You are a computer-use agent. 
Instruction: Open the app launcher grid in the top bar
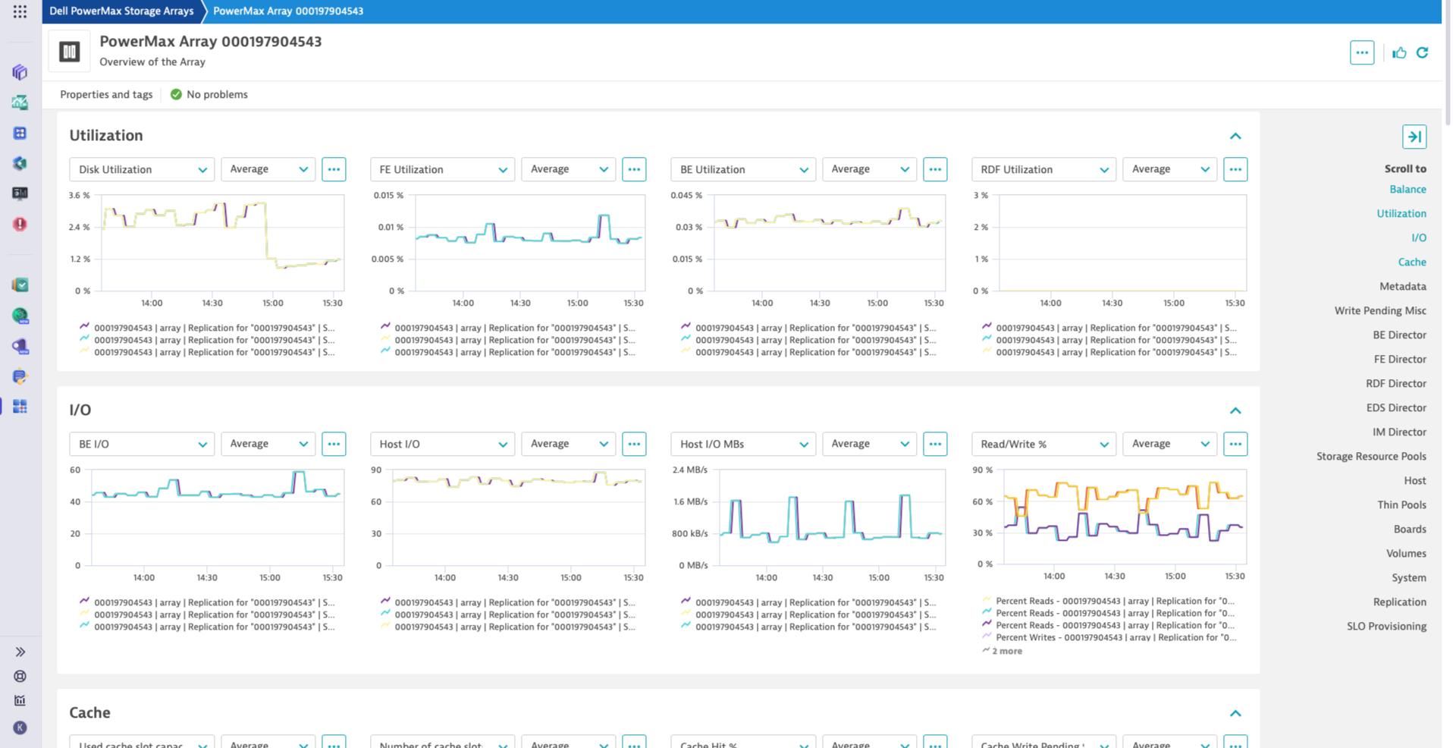point(19,11)
